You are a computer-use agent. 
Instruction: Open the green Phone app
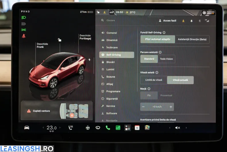[108, 128]
